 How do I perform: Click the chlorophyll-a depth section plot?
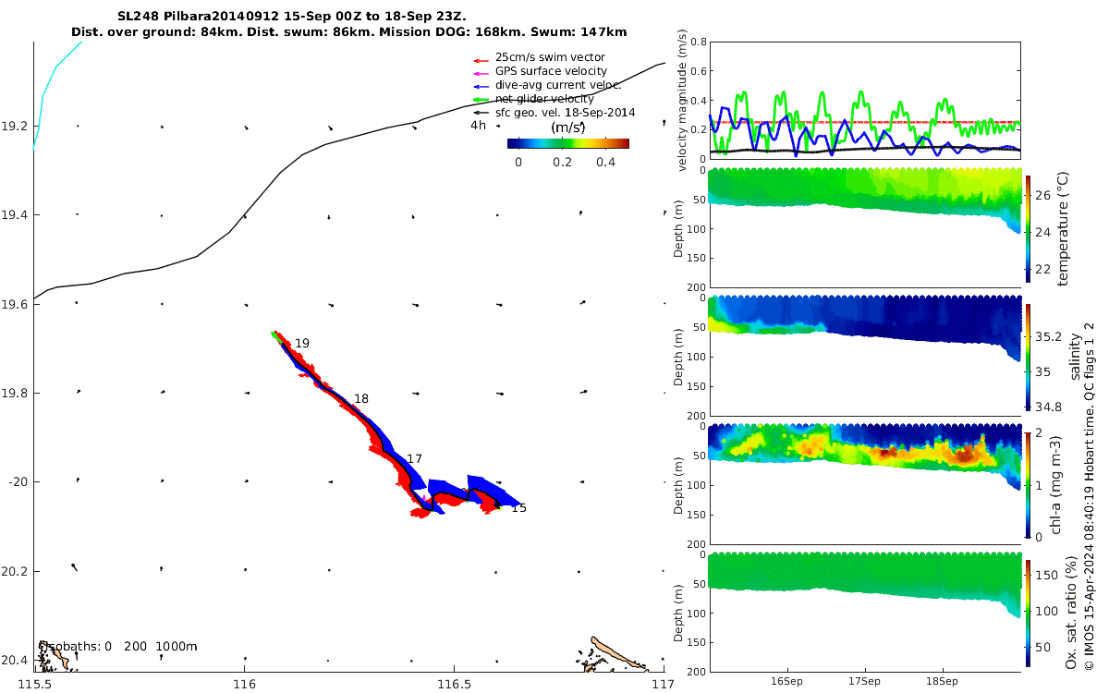click(x=864, y=484)
